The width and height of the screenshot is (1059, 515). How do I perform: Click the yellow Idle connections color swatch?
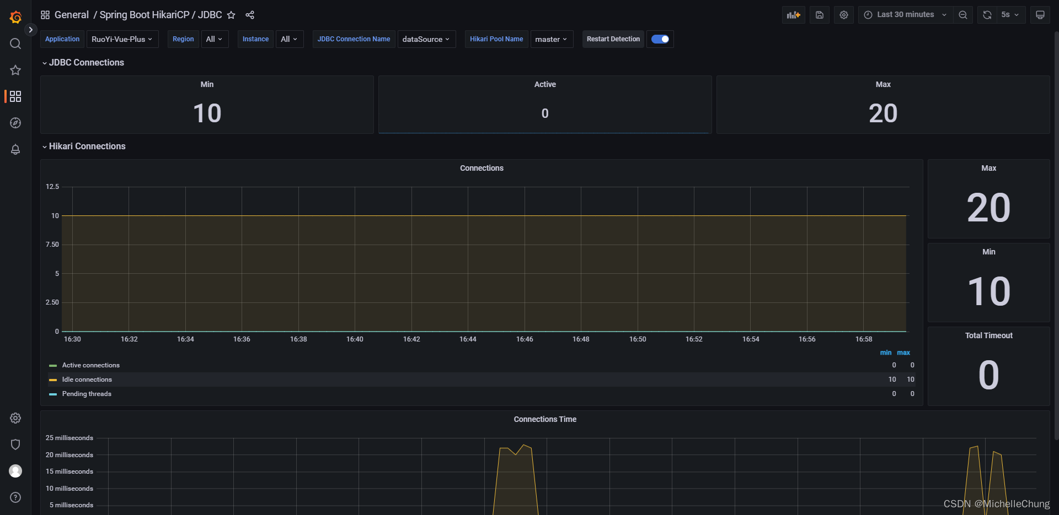[53, 380]
